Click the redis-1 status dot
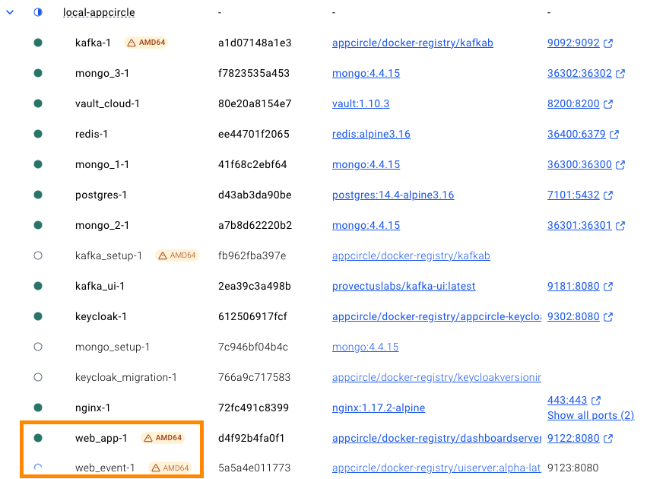 tap(38, 134)
